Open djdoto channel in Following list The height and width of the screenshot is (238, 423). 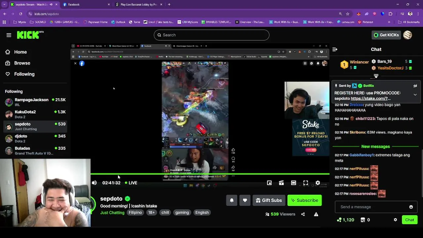point(35,139)
